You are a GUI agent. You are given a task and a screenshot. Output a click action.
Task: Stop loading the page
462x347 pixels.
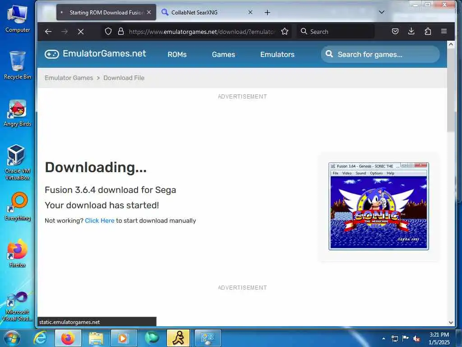click(80, 32)
